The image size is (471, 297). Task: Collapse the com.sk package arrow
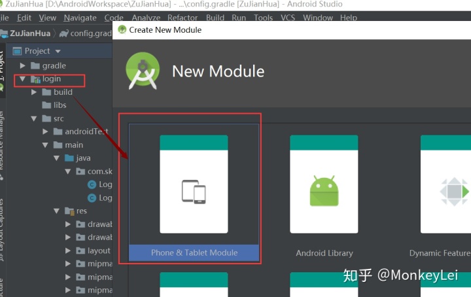(x=68, y=171)
